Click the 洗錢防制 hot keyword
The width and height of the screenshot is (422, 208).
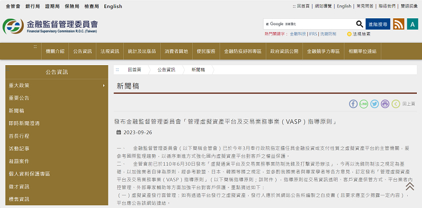click(328, 34)
